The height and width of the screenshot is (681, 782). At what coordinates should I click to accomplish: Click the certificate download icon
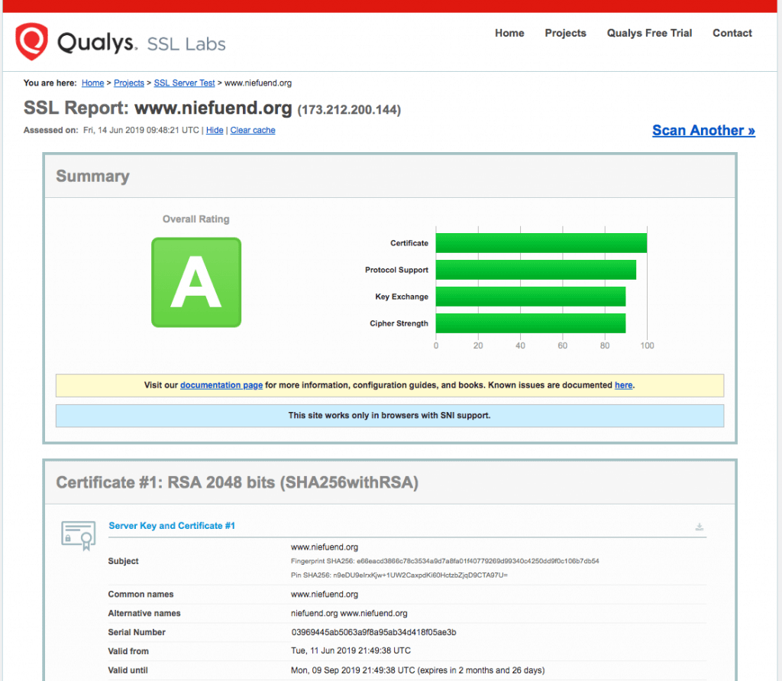point(700,527)
